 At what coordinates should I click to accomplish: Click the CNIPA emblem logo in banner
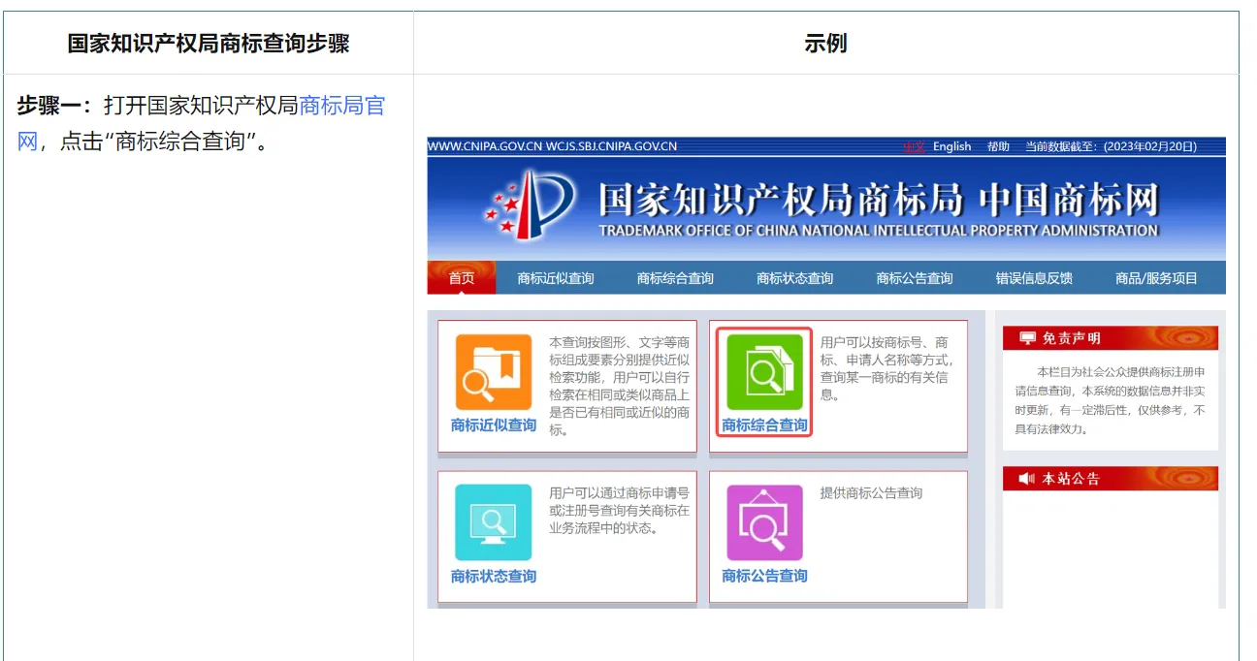pos(531,204)
